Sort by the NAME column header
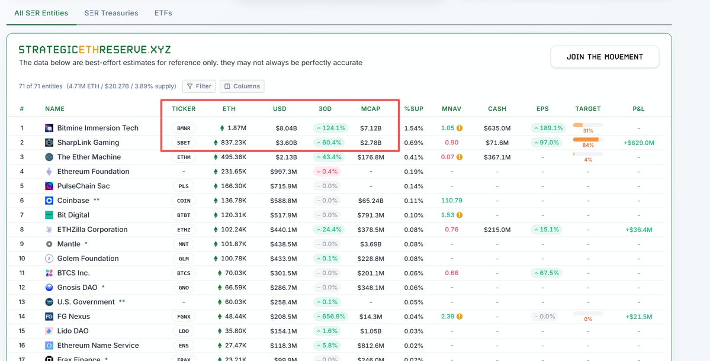710x361 pixels. (x=55, y=108)
